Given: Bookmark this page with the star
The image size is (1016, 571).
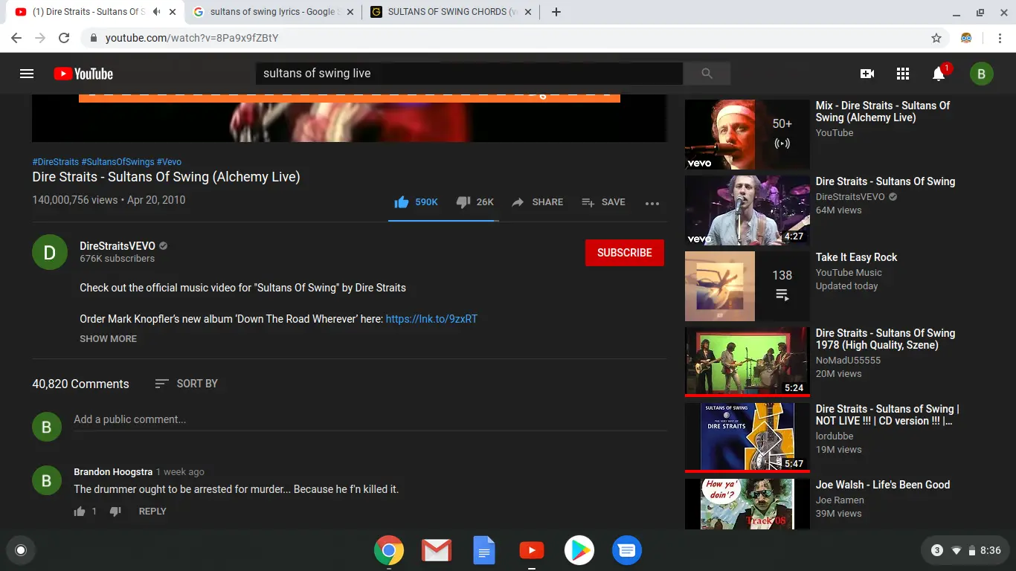Looking at the screenshot, I should [x=936, y=38].
